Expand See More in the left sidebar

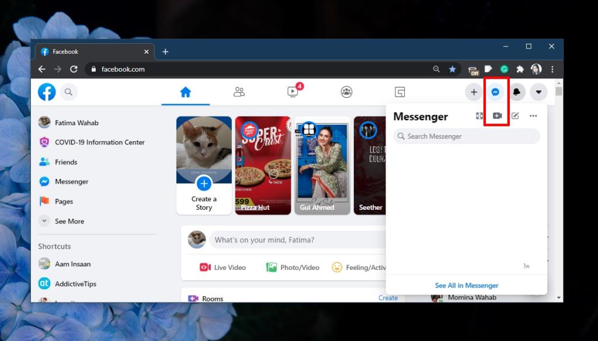[69, 221]
